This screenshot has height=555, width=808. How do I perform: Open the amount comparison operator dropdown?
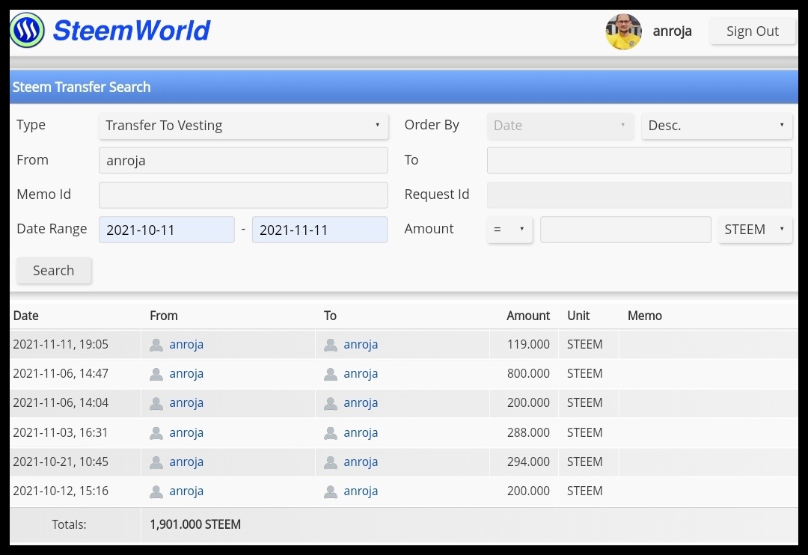point(509,230)
